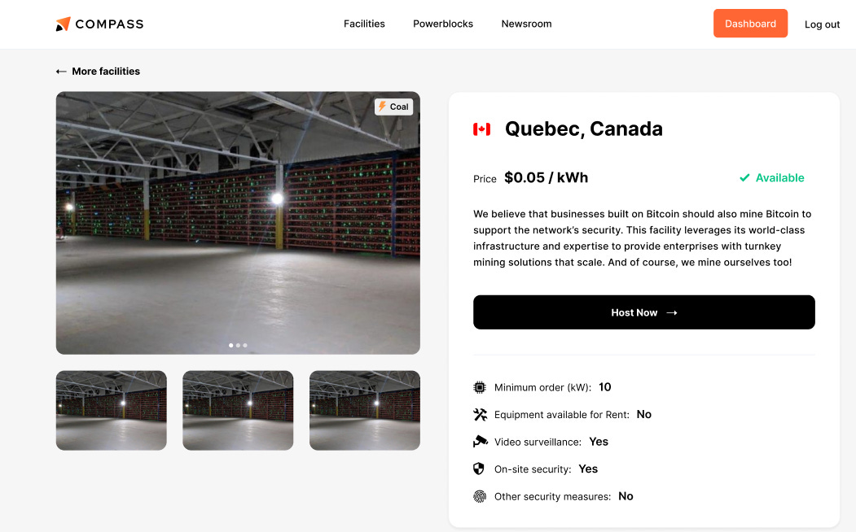Click the tools icon beside Equipment available for Rent
This screenshot has height=532, width=856.
point(480,414)
